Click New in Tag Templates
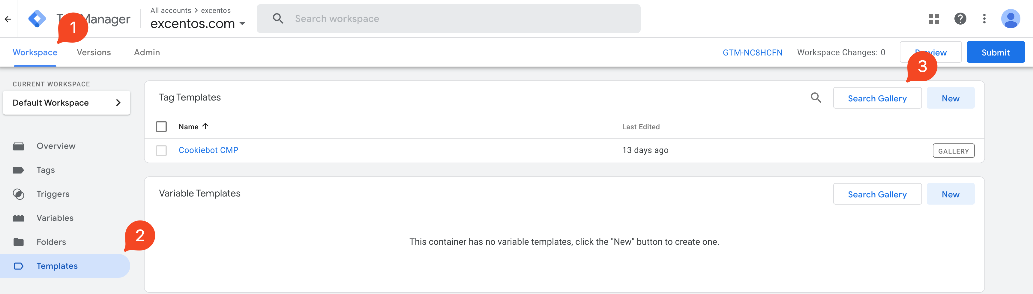This screenshot has width=1033, height=294. [951, 98]
